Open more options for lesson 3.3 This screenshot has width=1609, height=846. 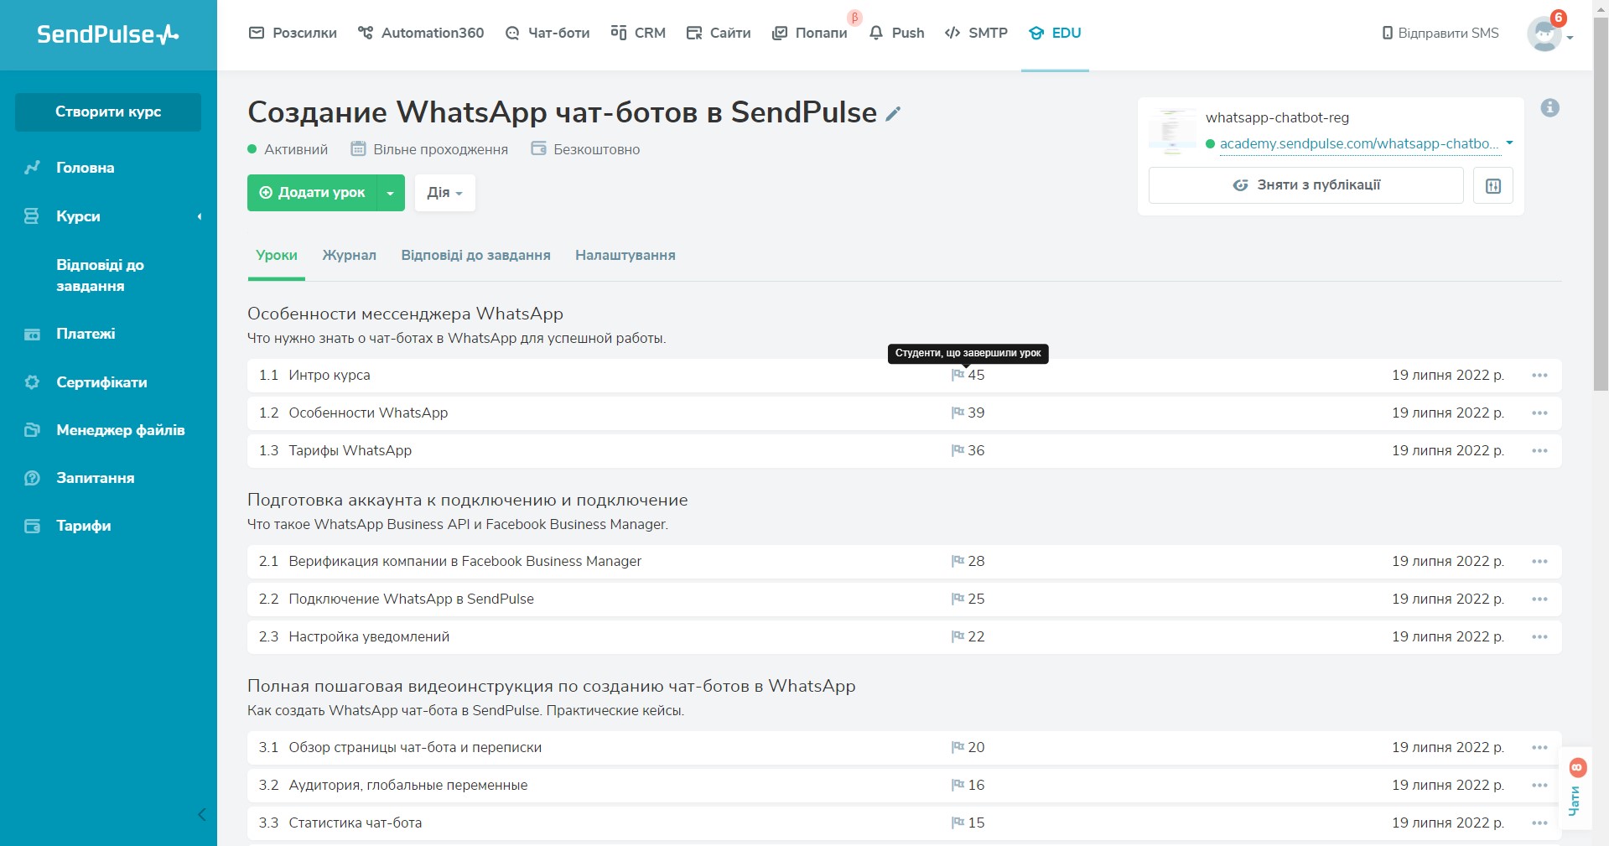point(1539,823)
